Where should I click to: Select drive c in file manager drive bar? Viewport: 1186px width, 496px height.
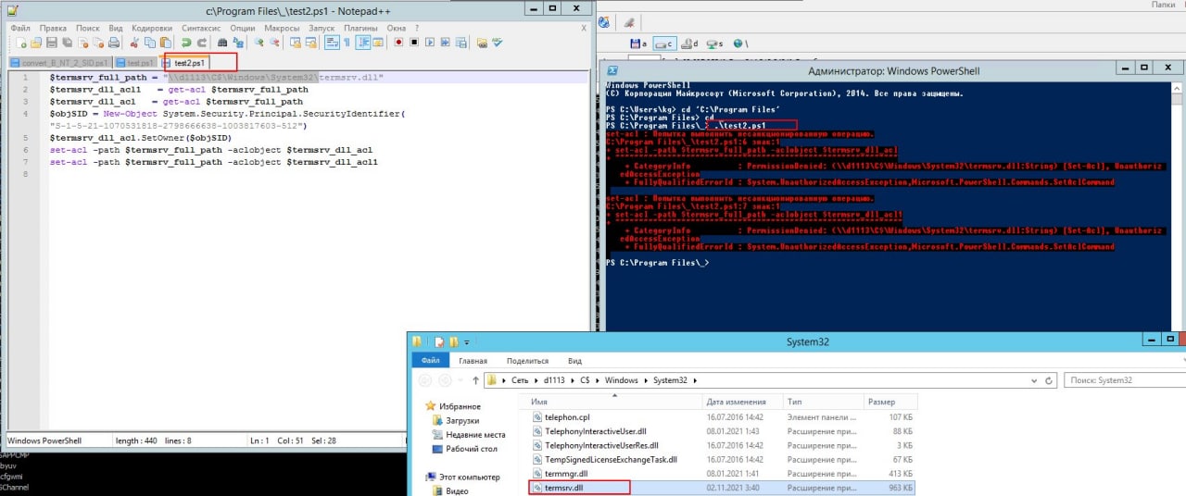[664, 43]
